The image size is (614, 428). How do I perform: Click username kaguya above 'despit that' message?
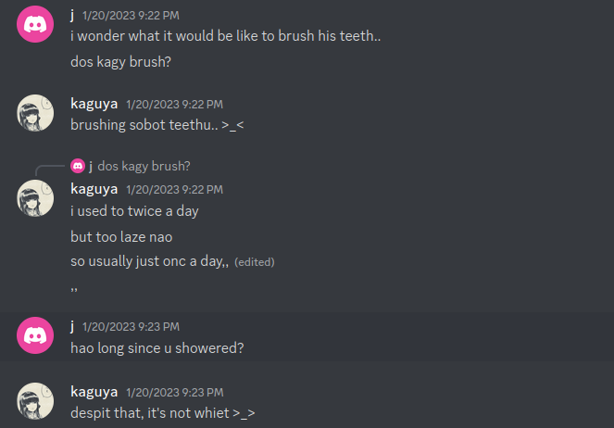94,391
